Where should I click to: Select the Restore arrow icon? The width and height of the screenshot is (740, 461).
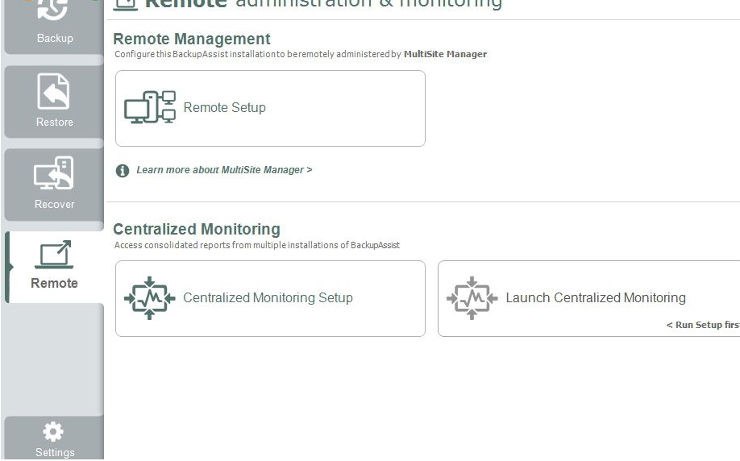click(x=54, y=93)
